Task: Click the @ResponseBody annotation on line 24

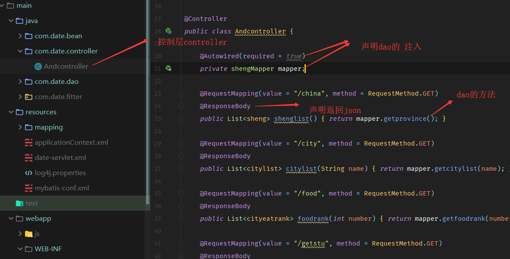Action: tap(225, 106)
